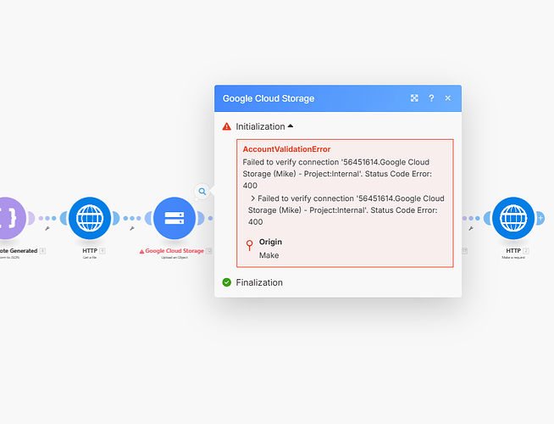Image resolution: width=554 pixels, height=424 pixels.
Task: Click the number badge next to Generated label
Action: pos(42,251)
